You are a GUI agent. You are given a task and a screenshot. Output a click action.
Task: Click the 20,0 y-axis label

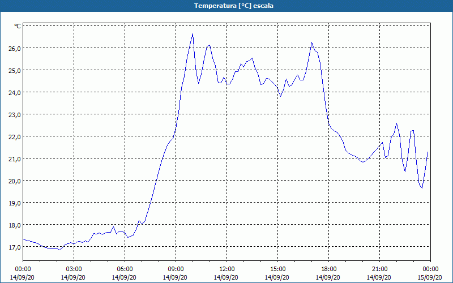click(x=15, y=181)
